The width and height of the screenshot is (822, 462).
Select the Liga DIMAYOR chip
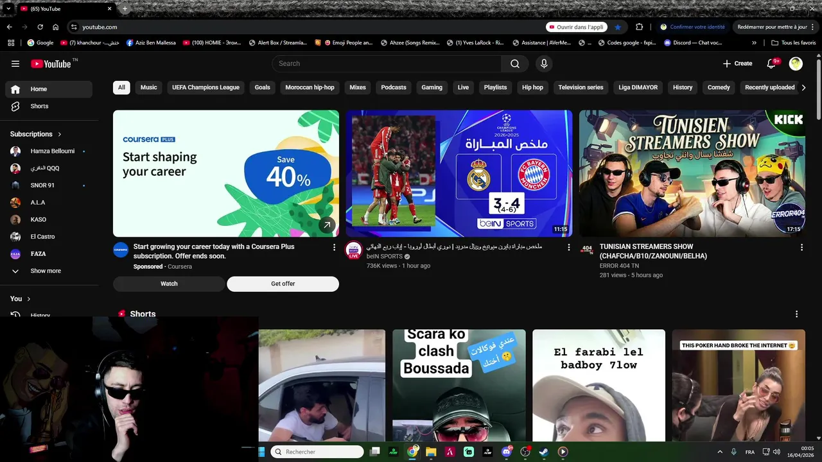[x=638, y=87]
